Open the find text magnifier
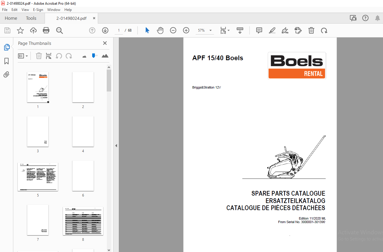The height and width of the screenshot is (252, 383). 59,30
